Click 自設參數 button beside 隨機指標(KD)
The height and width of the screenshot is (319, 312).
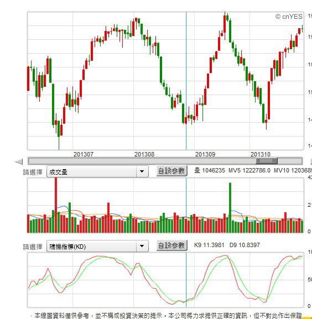click(x=171, y=245)
